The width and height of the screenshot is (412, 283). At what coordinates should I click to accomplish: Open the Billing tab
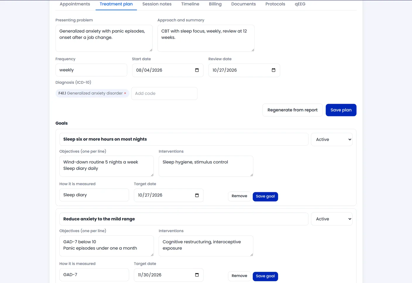(215, 4)
